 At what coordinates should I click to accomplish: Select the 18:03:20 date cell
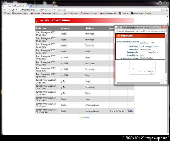[x=48, y=69]
